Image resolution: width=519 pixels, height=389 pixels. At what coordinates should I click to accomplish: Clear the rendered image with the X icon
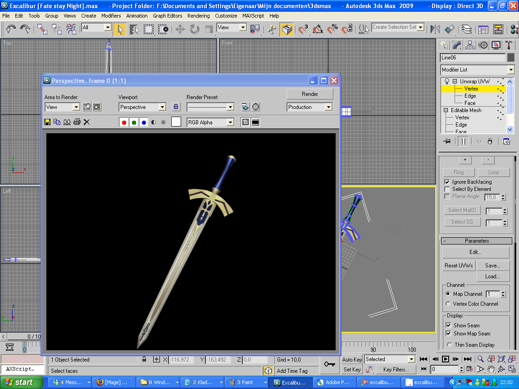click(86, 122)
